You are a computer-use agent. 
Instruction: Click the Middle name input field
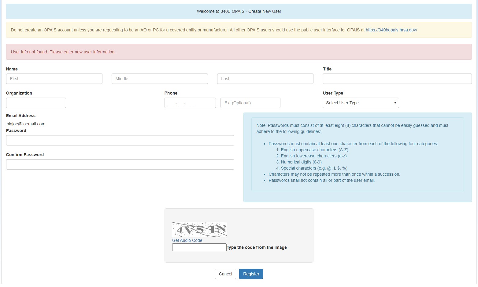[x=160, y=79]
